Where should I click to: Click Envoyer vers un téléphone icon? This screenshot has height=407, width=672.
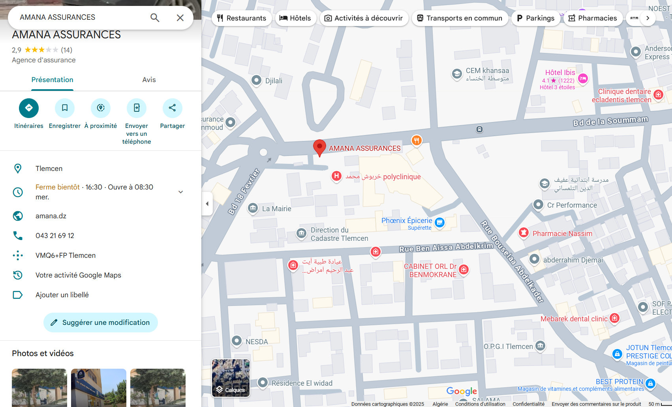[x=137, y=108]
